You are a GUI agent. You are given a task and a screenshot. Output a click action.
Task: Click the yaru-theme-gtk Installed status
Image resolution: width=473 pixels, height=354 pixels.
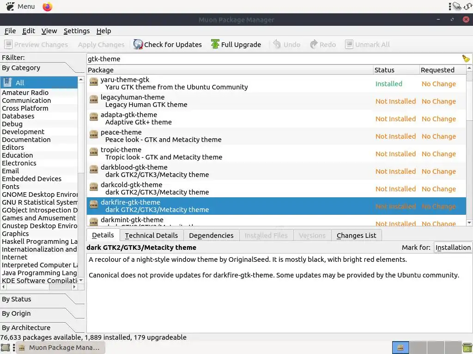(x=388, y=84)
